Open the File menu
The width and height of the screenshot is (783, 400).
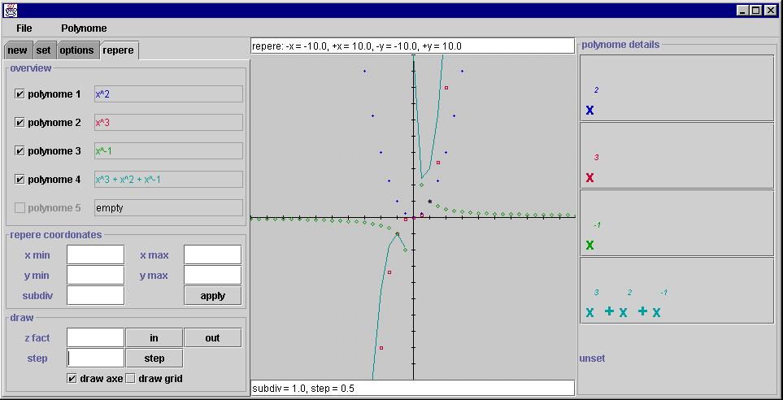pyautogui.click(x=24, y=28)
